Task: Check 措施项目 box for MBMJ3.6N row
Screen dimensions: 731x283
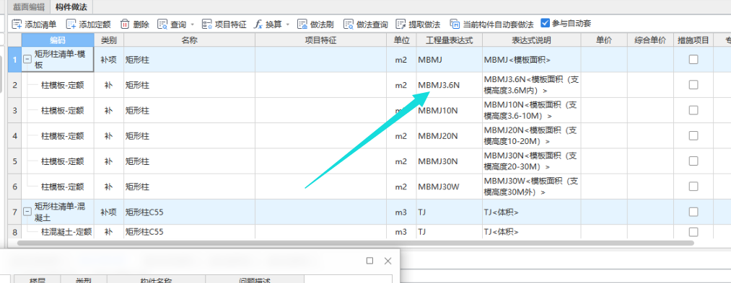Action: click(693, 85)
